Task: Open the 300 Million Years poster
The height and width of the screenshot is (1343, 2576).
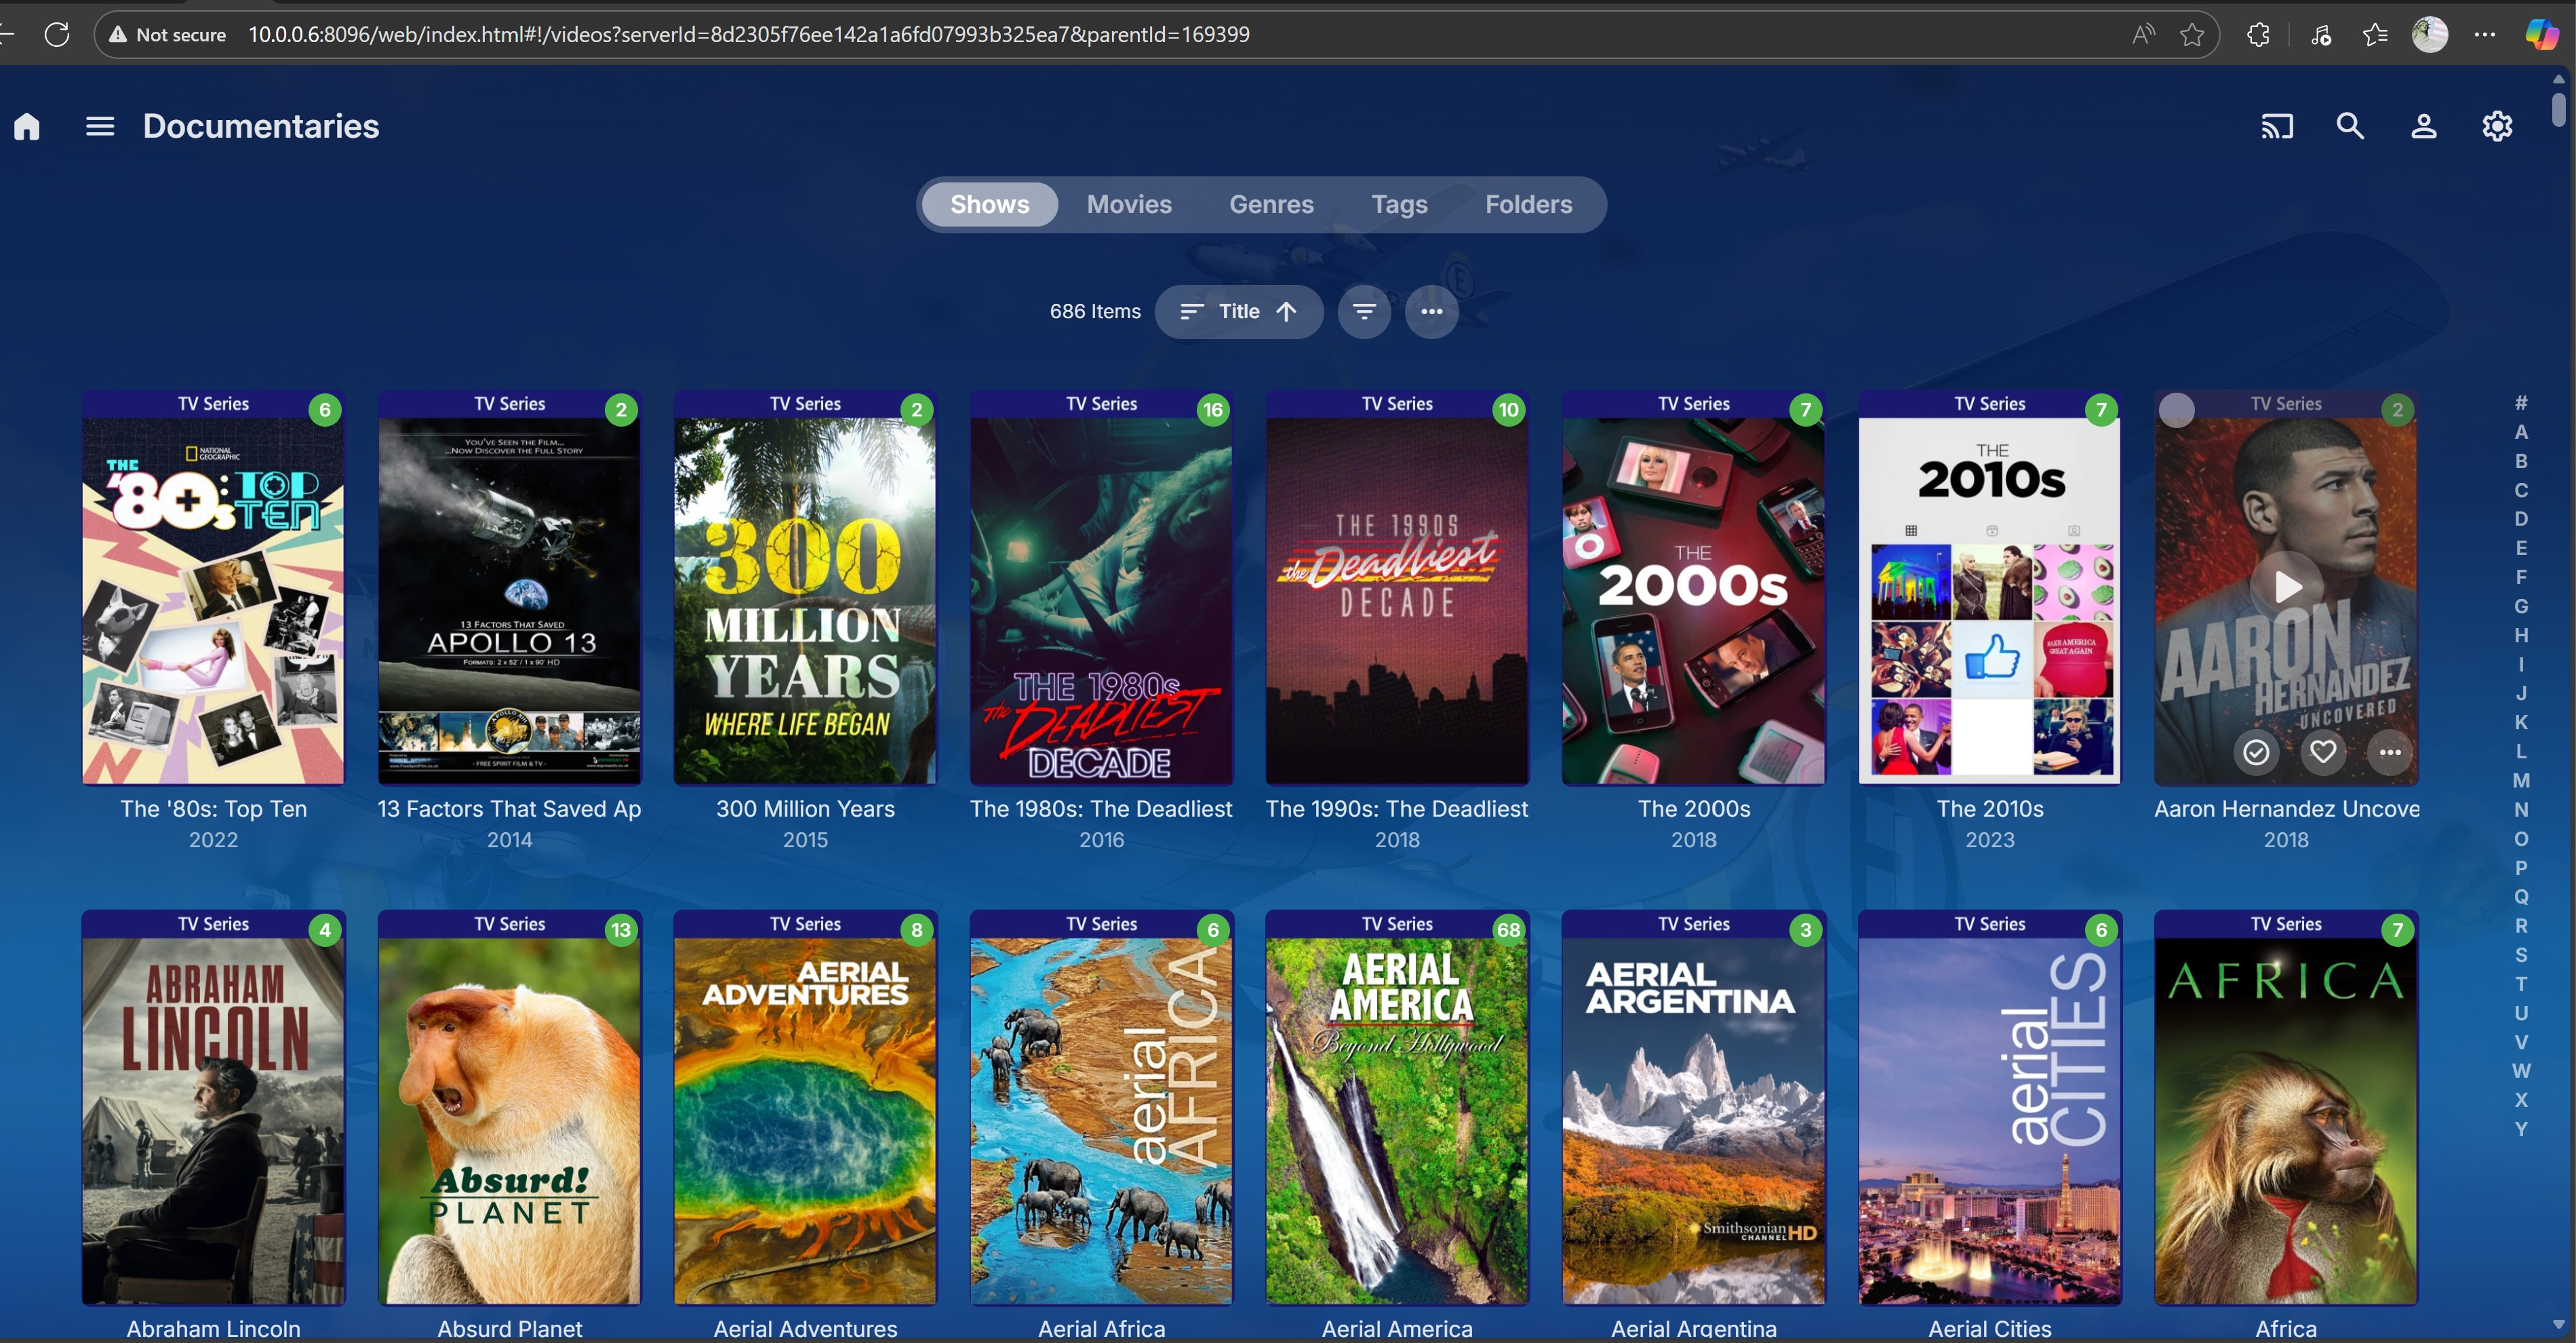Action: 805,600
